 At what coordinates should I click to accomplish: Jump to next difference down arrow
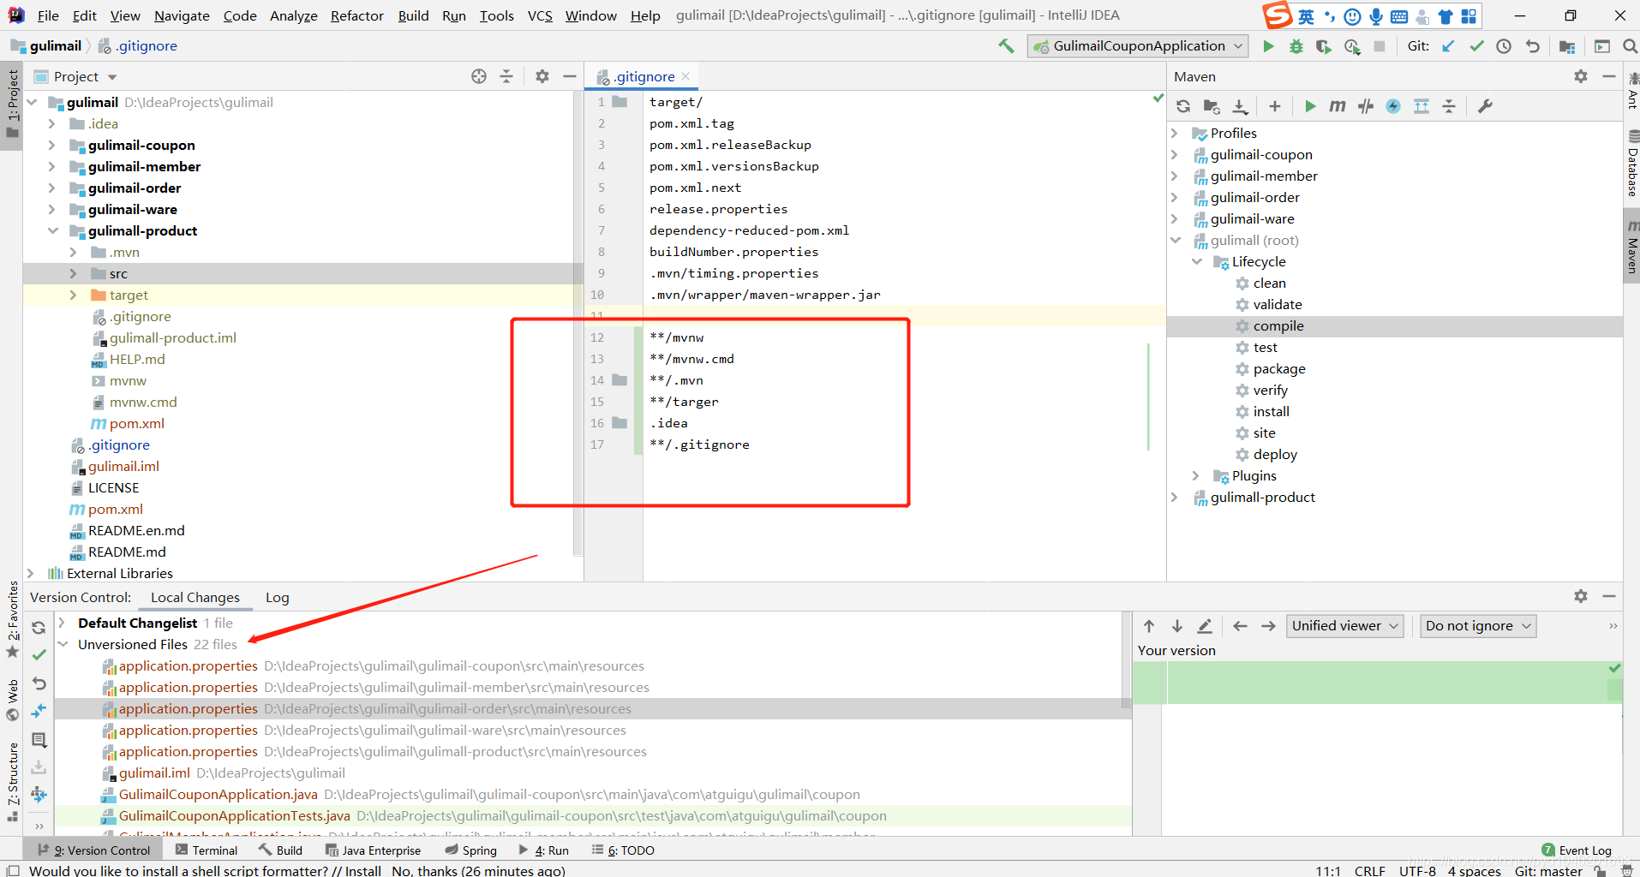pos(1177,626)
